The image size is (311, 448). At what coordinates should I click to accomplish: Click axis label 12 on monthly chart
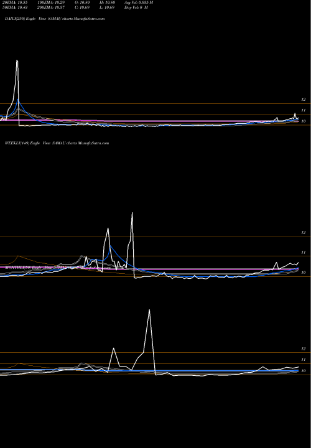(304, 349)
